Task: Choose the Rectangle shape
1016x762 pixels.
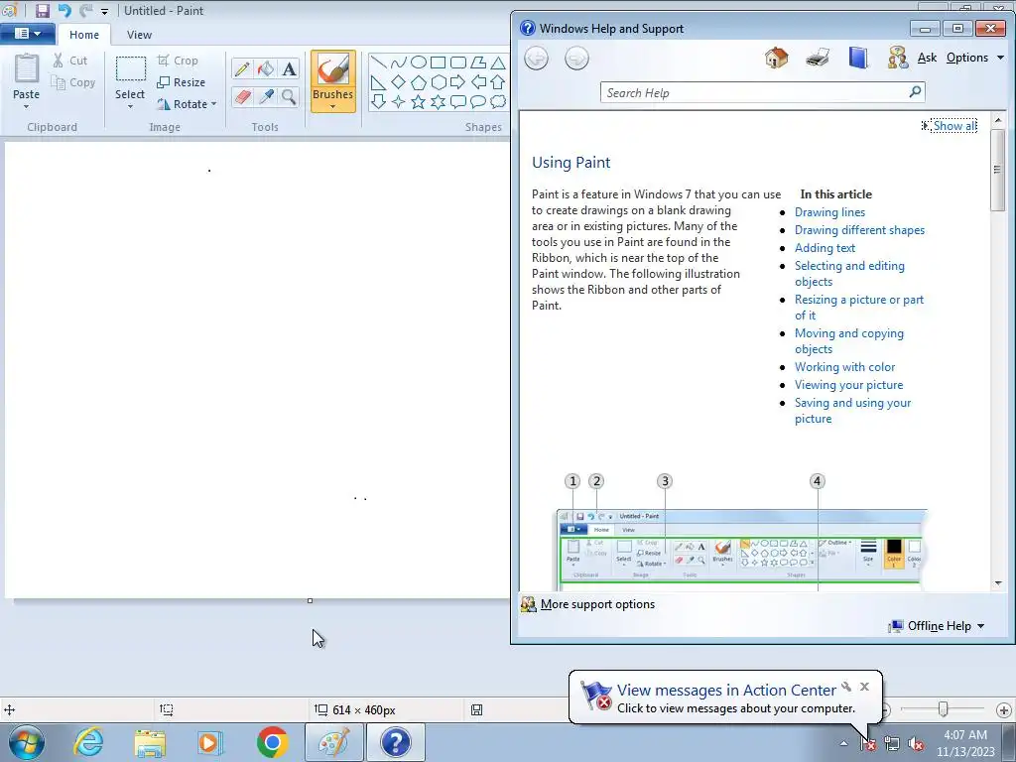Action: click(438, 63)
